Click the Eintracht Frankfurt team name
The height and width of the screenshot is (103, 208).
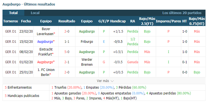(x=46, y=52)
